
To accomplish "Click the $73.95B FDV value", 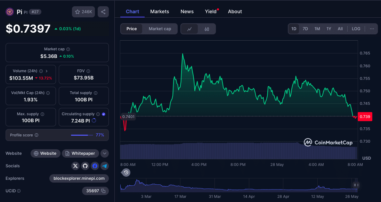I will 83,78.
